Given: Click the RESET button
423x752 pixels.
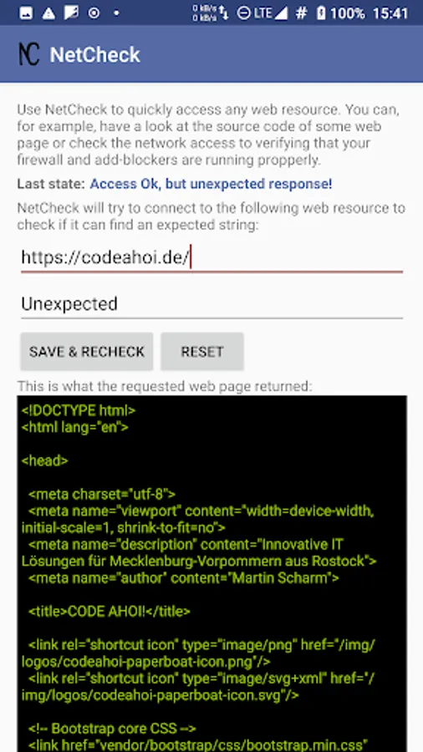Looking at the screenshot, I should (202, 352).
